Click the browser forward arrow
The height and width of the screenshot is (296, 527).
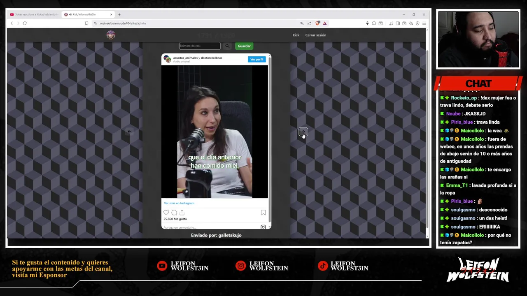point(18,23)
